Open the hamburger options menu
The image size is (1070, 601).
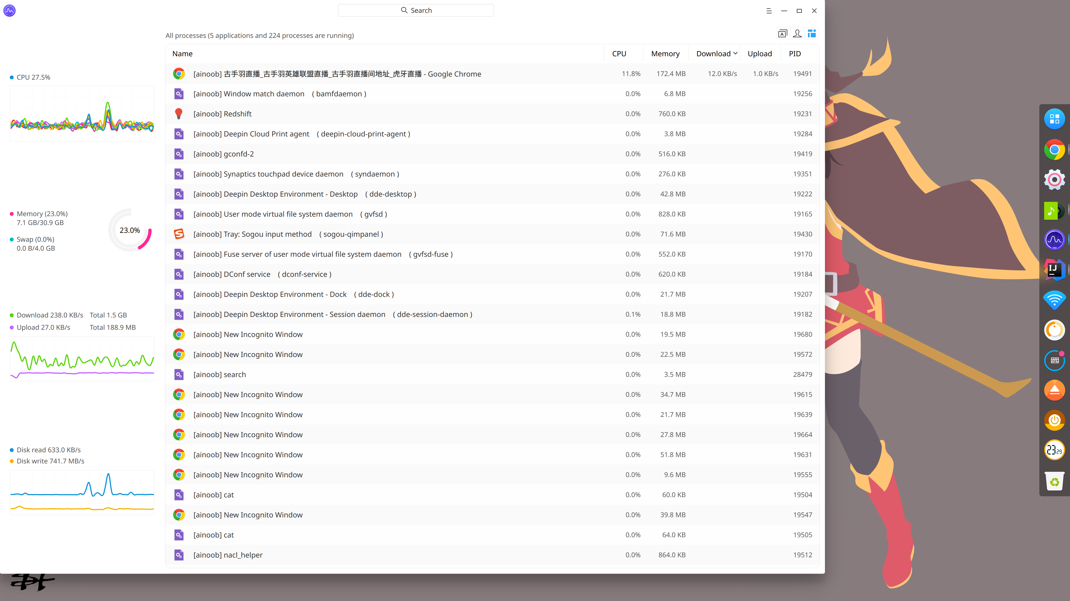769,11
